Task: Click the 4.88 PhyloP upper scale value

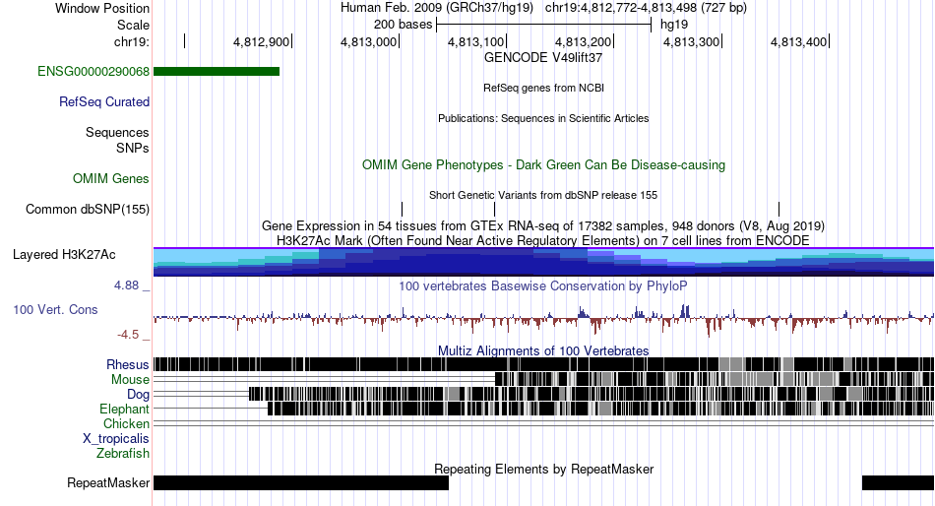Action: coord(126,285)
